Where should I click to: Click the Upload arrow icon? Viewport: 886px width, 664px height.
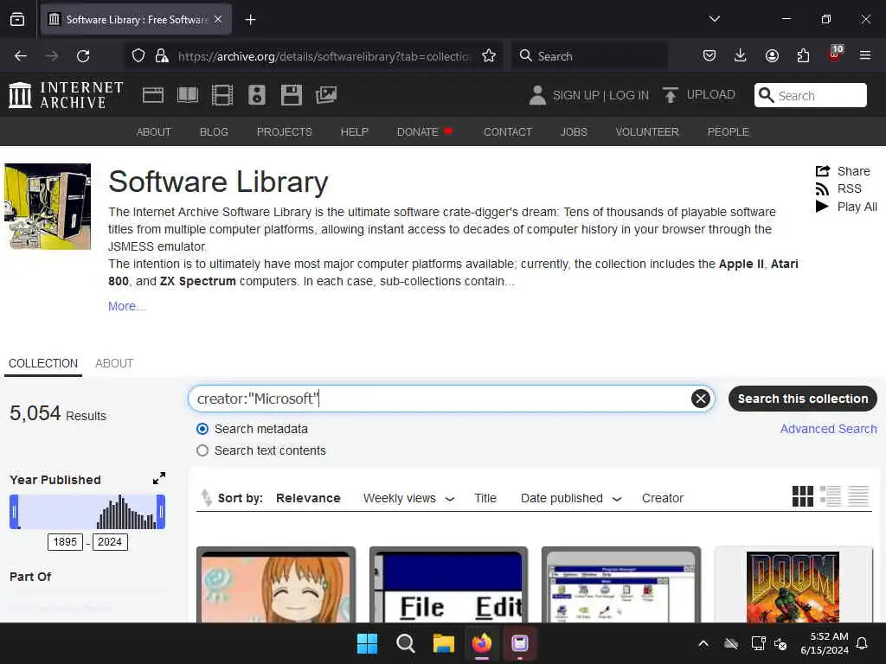[671, 95]
